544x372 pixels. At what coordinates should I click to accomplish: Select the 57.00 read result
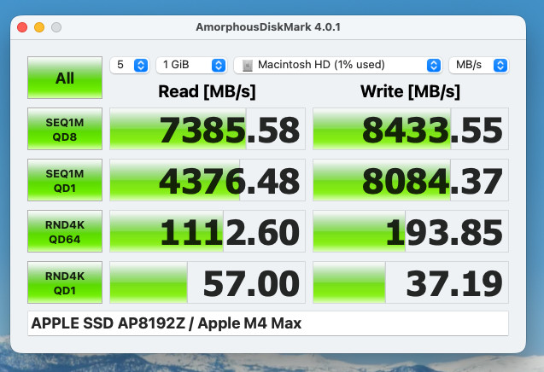click(x=208, y=282)
